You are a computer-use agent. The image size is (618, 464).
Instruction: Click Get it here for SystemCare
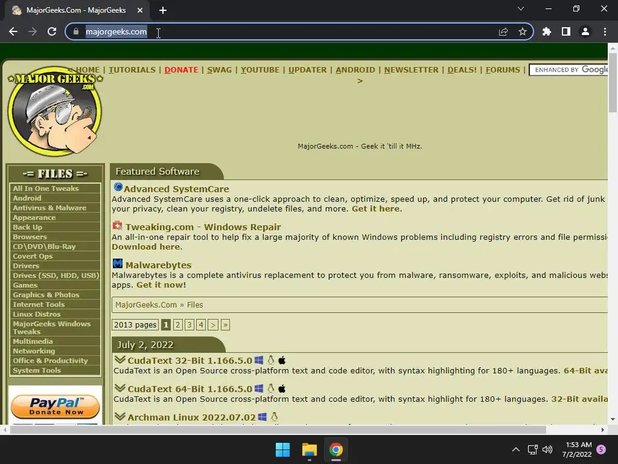(x=375, y=208)
